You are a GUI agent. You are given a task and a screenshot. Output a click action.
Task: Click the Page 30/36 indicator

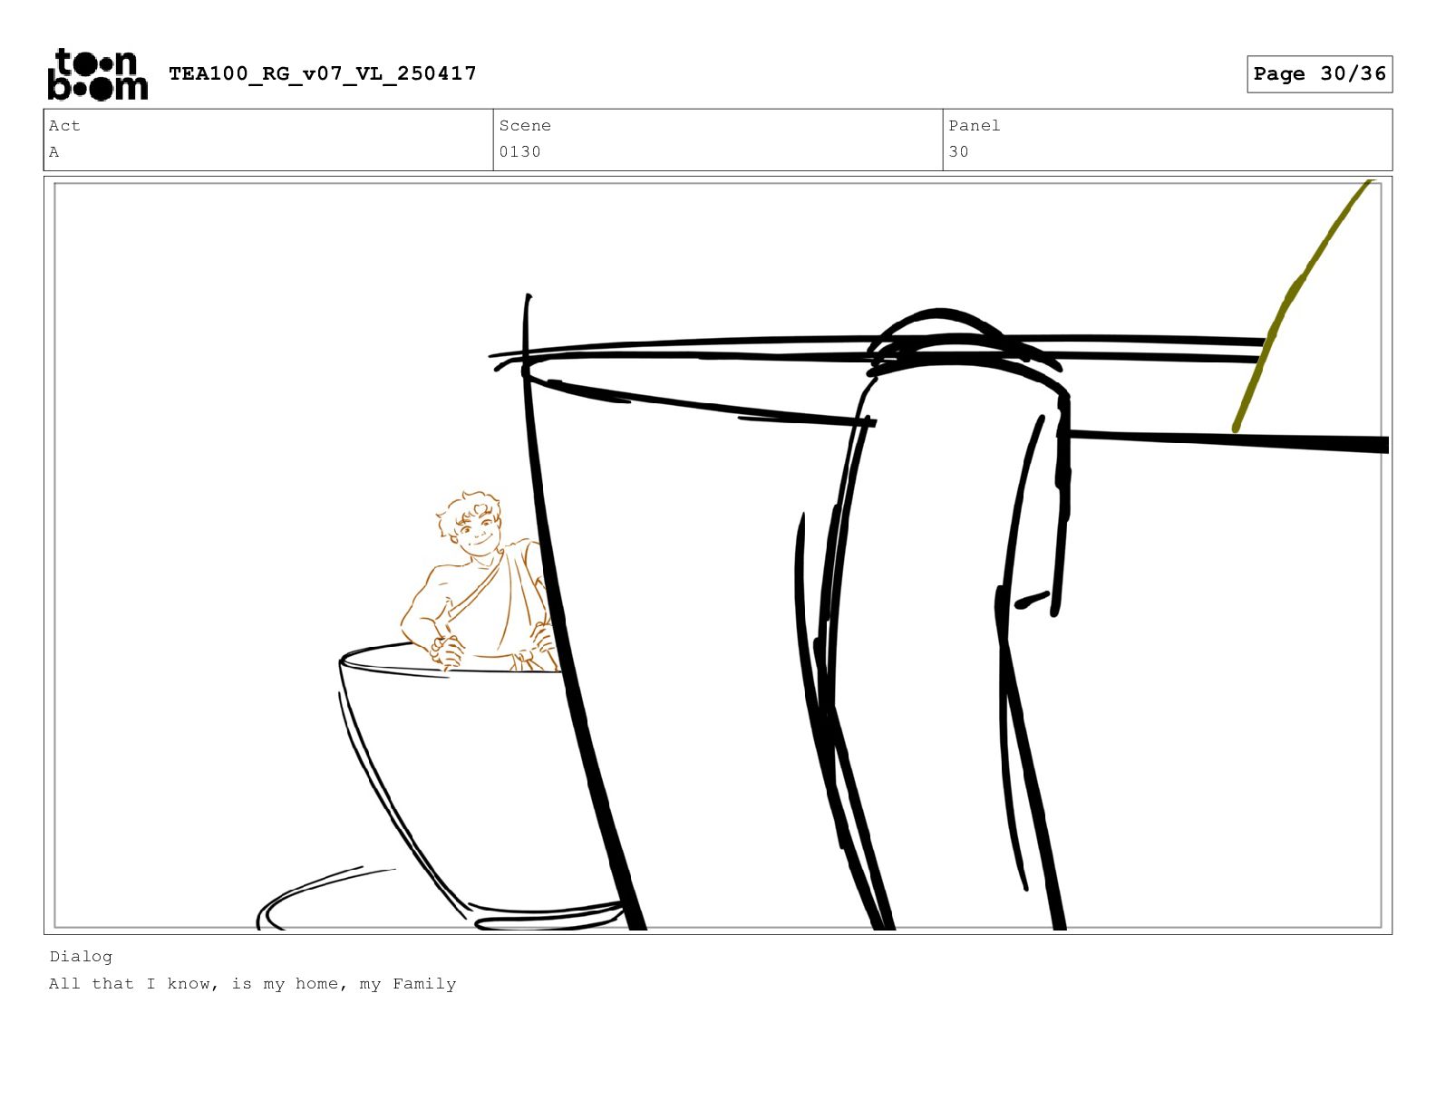1319,74
